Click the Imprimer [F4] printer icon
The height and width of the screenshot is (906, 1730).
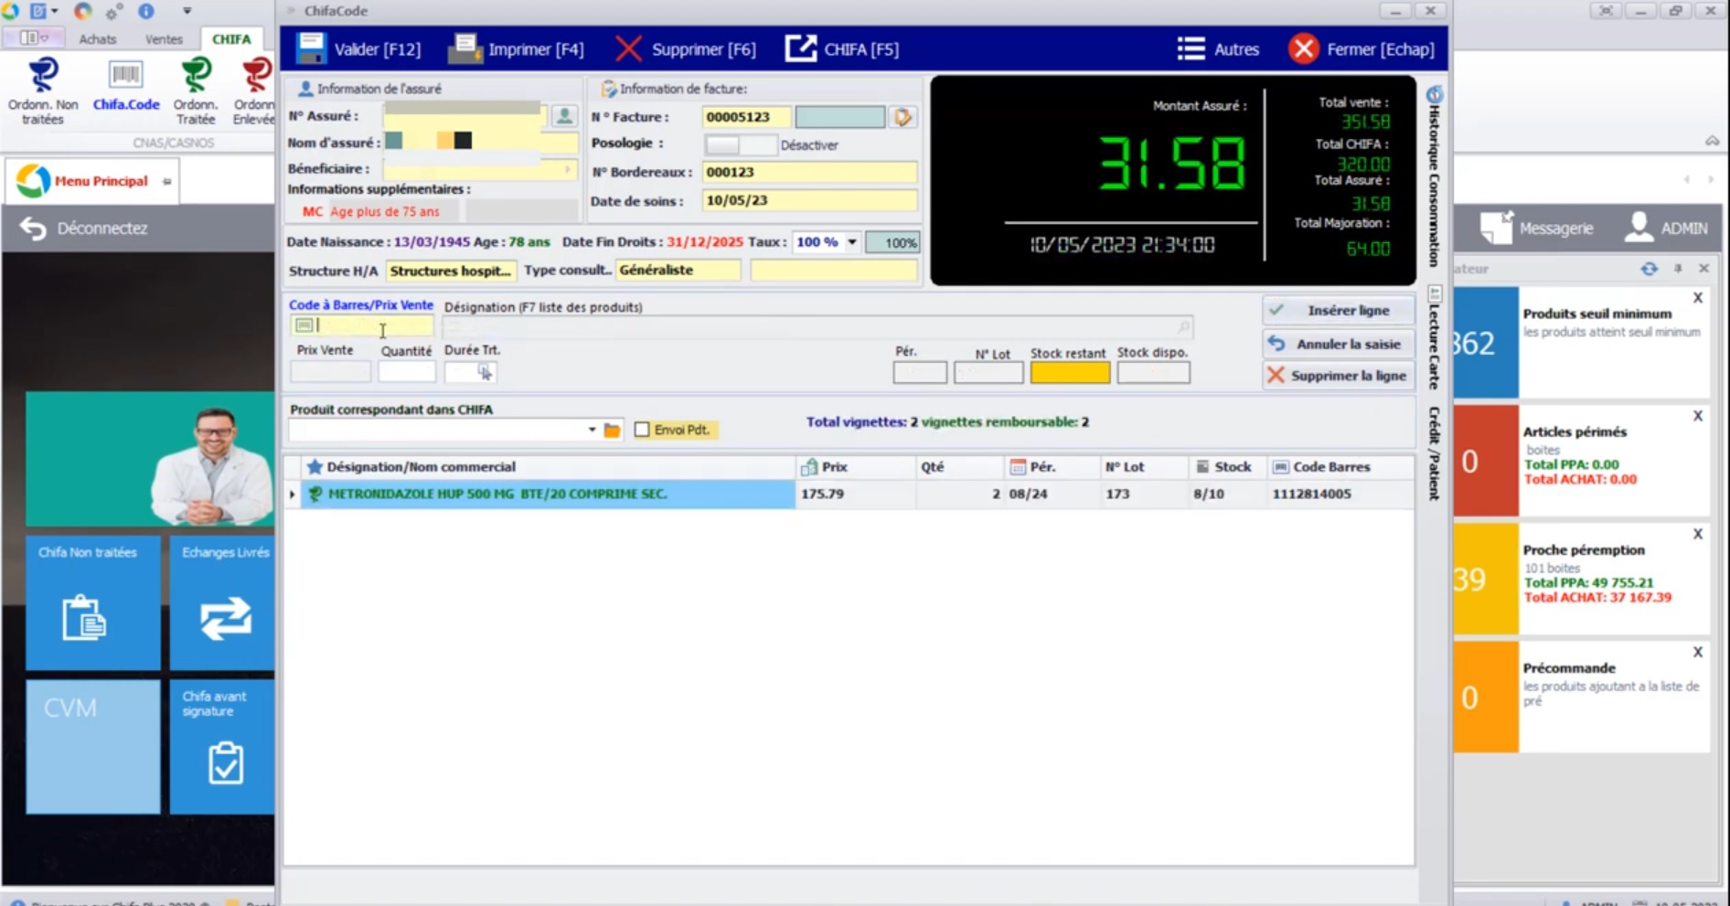(465, 49)
